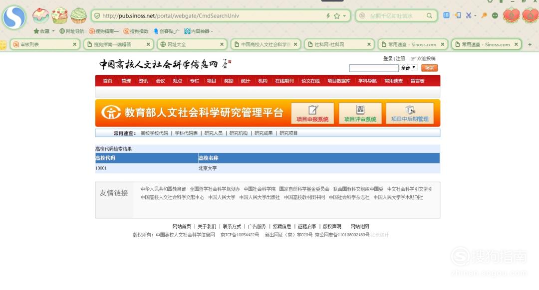
Task: Click the orange sidebar toolbar icon
Action: tap(458, 15)
